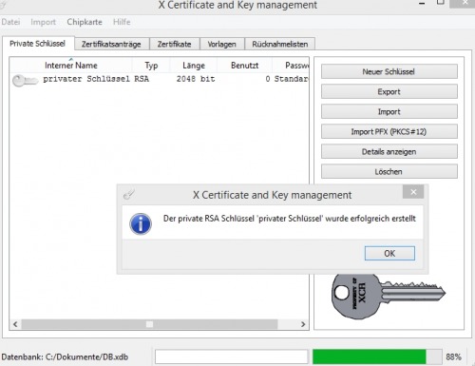Click the RSA type cell

pos(142,79)
